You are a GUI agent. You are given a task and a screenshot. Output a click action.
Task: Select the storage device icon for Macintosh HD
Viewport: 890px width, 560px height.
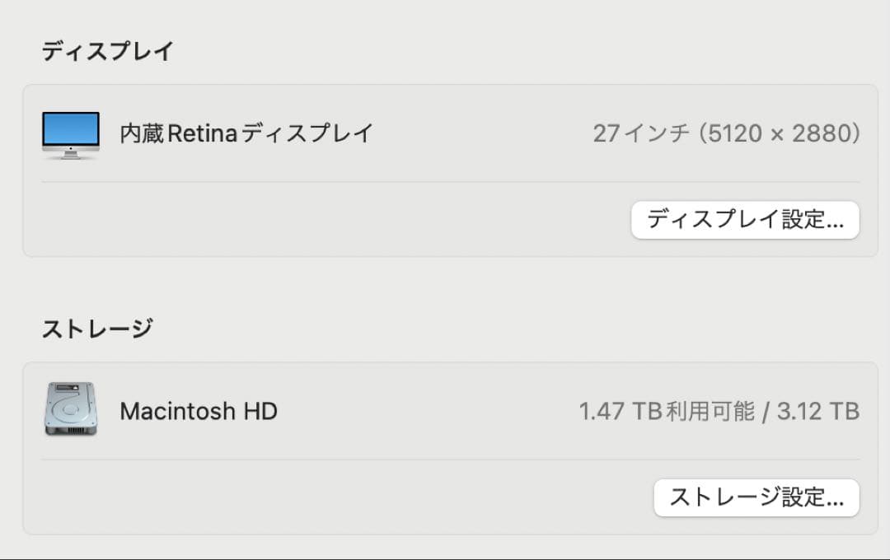[x=70, y=410]
